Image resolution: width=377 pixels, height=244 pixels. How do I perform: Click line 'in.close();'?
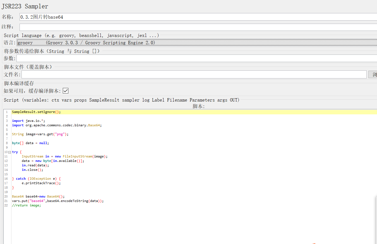pos(32,170)
